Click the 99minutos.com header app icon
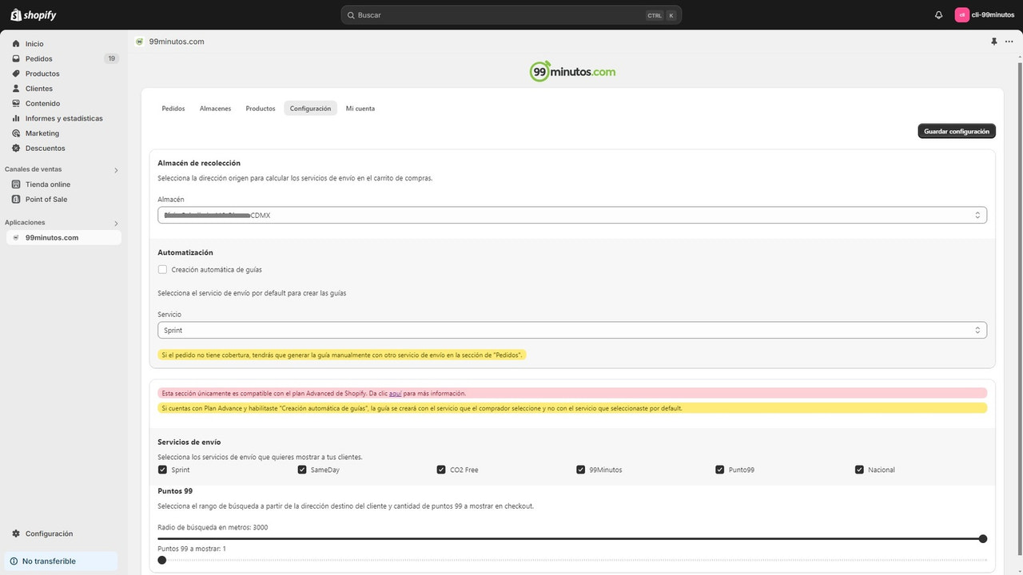This screenshot has width=1023, height=575. click(x=140, y=42)
